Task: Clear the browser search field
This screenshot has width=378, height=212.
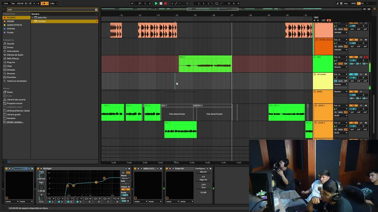Action: tap(96, 10)
